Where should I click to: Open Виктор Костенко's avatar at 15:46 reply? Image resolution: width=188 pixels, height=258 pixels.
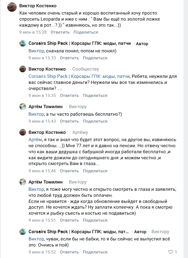pyautogui.click(x=23, y=132)
